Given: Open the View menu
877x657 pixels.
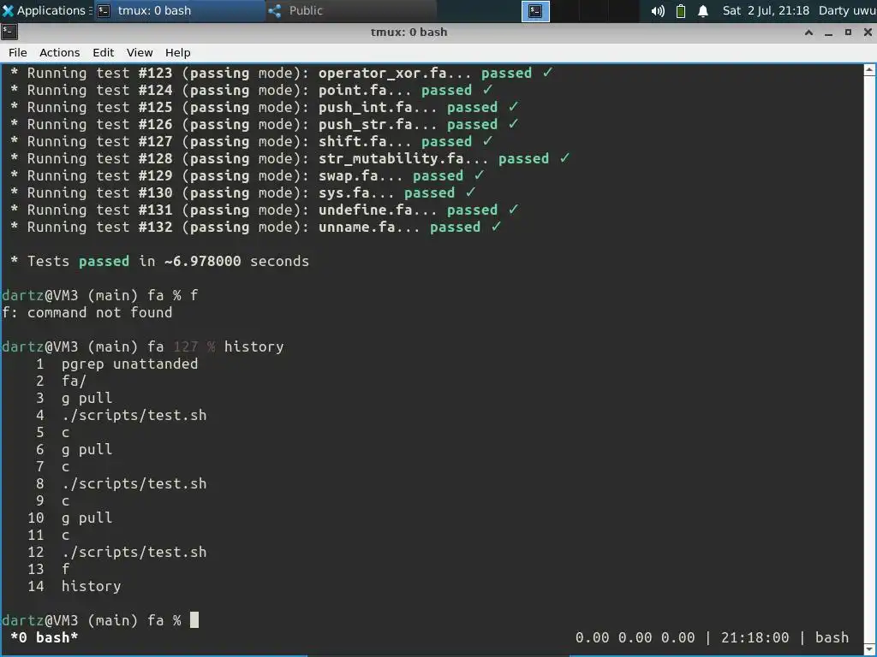Looking at the screenshot, I should point(140,52).
